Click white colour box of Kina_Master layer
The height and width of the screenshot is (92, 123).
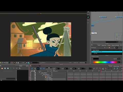pyautogui.click(x=35, y=77)
